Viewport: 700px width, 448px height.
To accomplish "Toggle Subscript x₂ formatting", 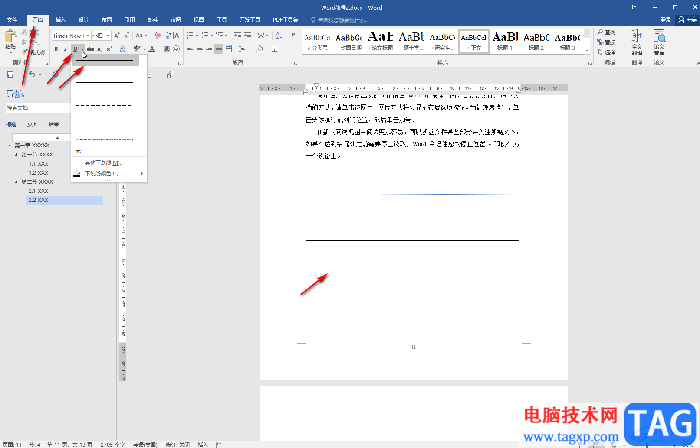I will (100, 49).
